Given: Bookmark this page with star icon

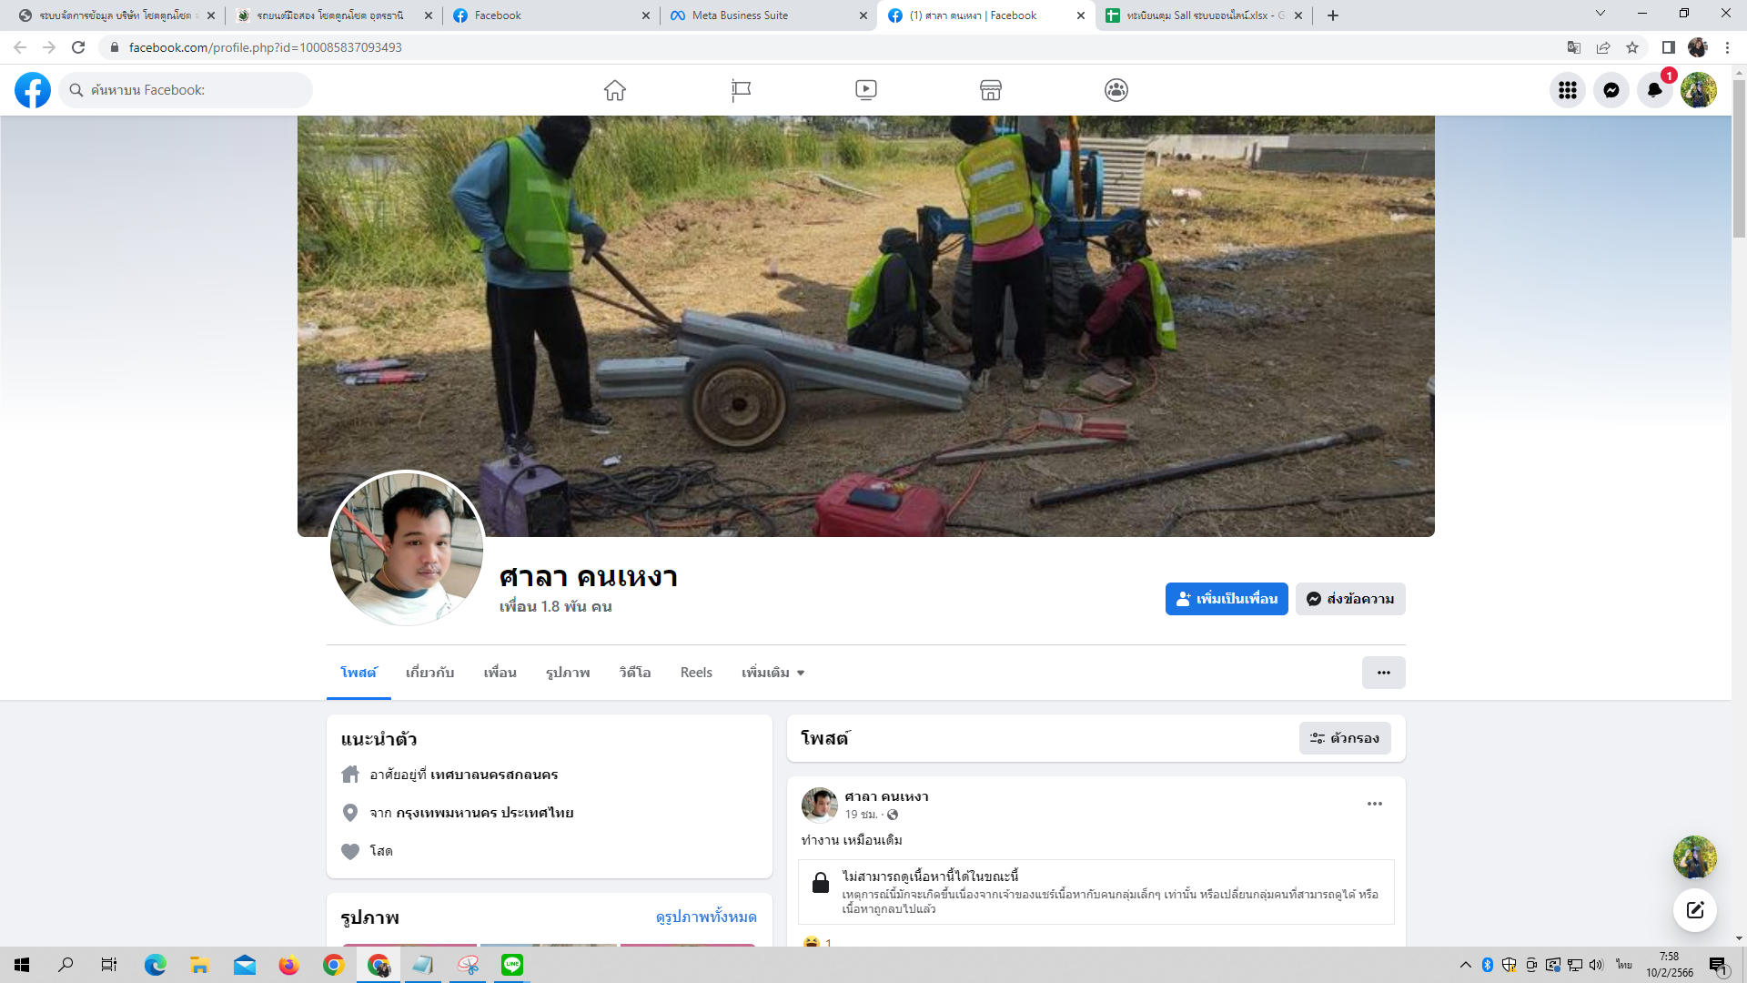Looking at the screenshot, I should pyautogui.click(x=1632, y=47).
